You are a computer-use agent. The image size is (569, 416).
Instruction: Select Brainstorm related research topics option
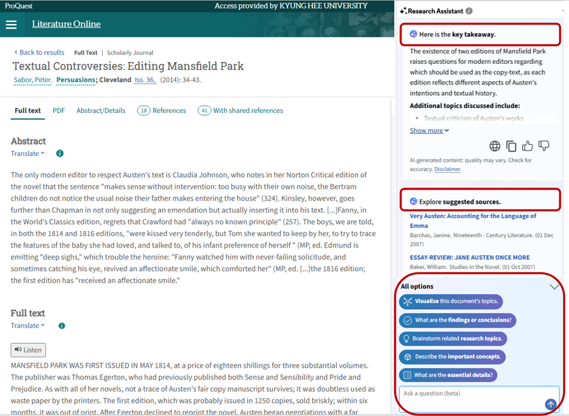pyautogui.click(x=453, y=339)
